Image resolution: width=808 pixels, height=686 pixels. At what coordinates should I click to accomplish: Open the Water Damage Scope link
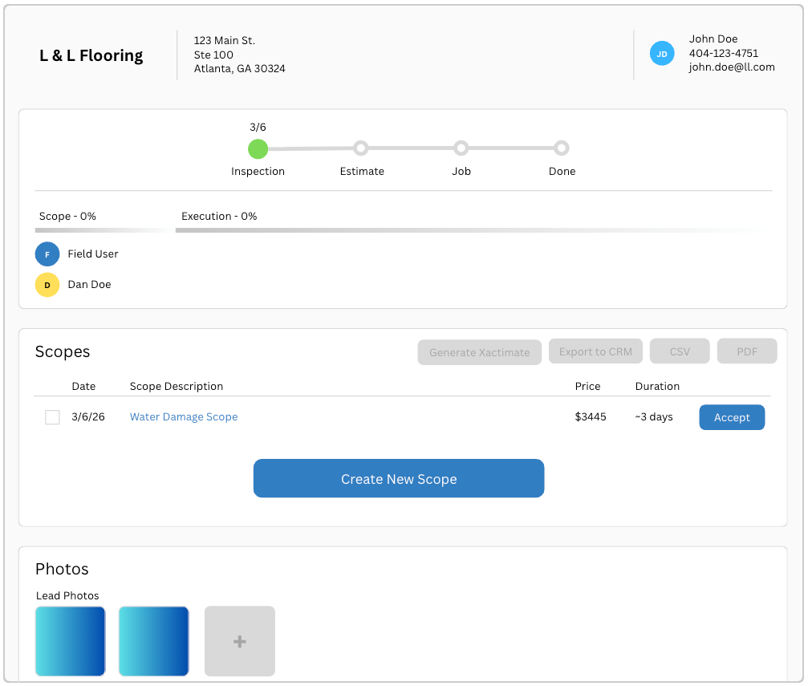(x=184, y=417)
